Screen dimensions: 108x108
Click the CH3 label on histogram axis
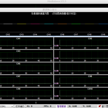pyautogui.click(x=22, y=34)
